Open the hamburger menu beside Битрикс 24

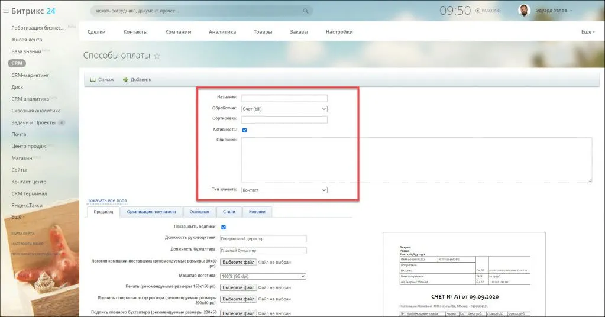coord(6,11)
